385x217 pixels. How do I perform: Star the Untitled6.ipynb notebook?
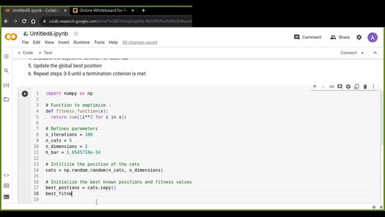point(76,34)
